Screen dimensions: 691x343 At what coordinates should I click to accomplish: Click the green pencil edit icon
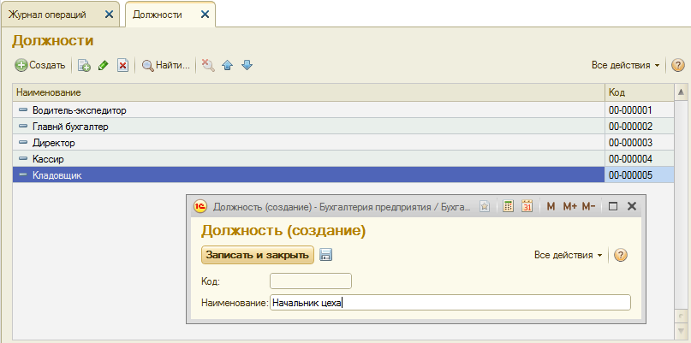pos(104,65)
